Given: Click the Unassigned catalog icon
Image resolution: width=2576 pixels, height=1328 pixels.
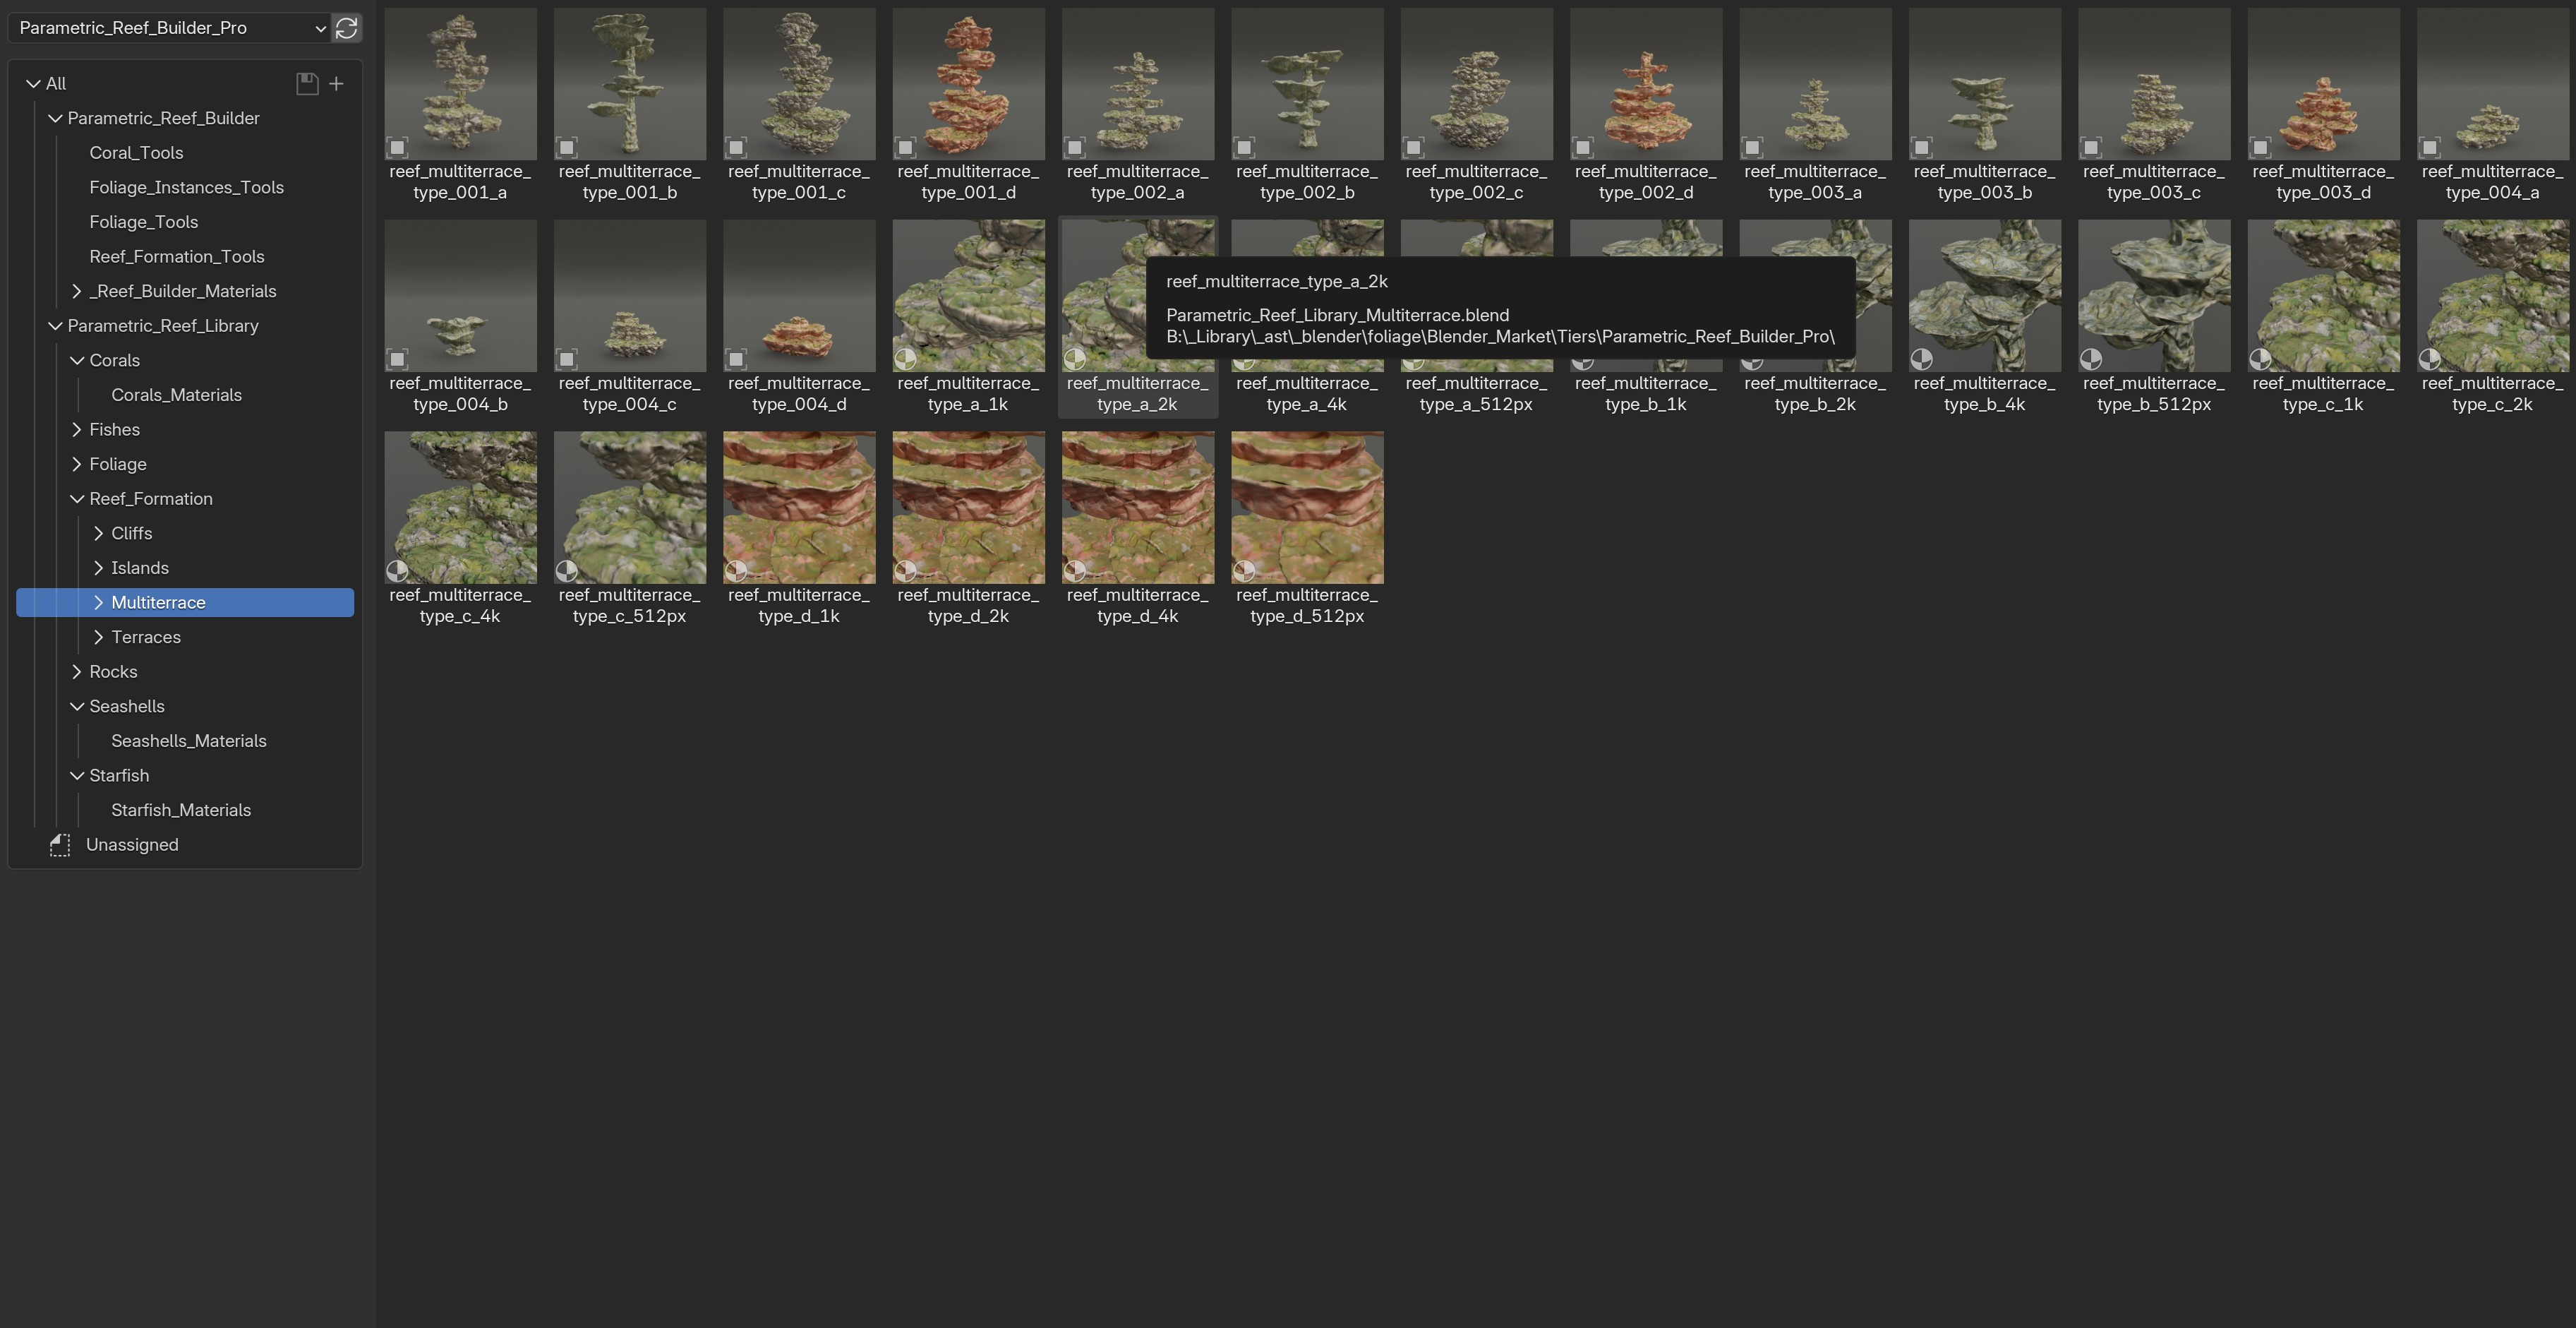Looking at the screenshot, I should tap(60, 845).
